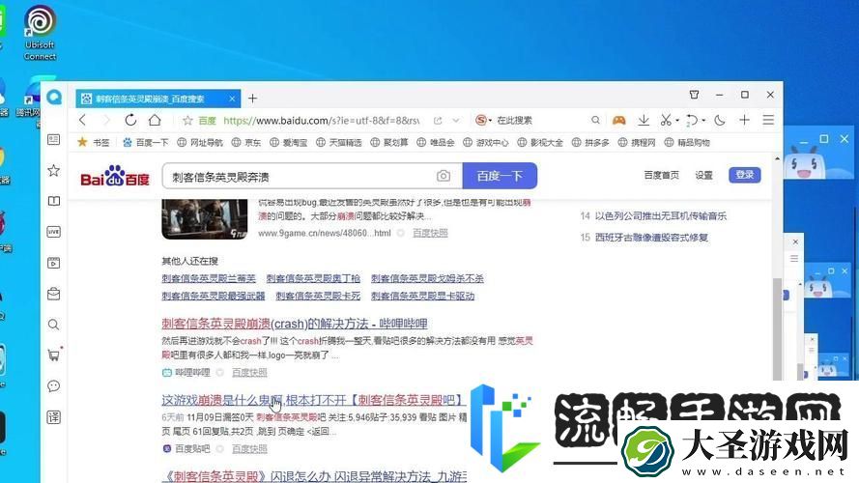The image size is (859, 483).
Task: Expand the undo history dropdown arrow
Action: point(704,121)
